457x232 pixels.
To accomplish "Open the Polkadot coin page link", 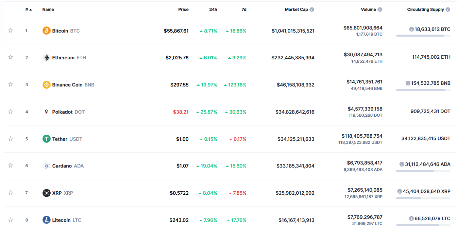I will [x=62, y=112].
